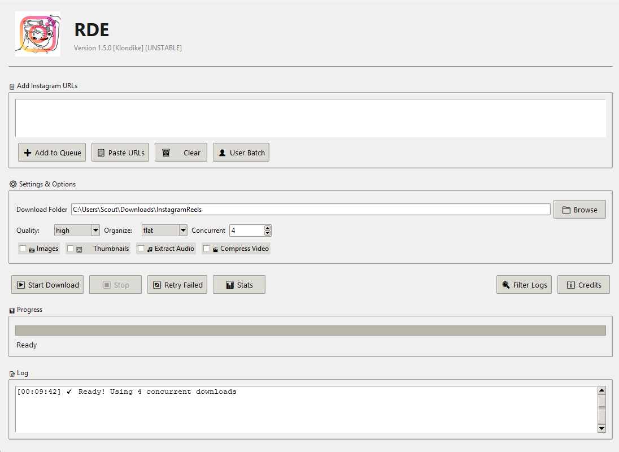
Task: Open Browse to pick a download folder
Action: [x=579, y=209]
